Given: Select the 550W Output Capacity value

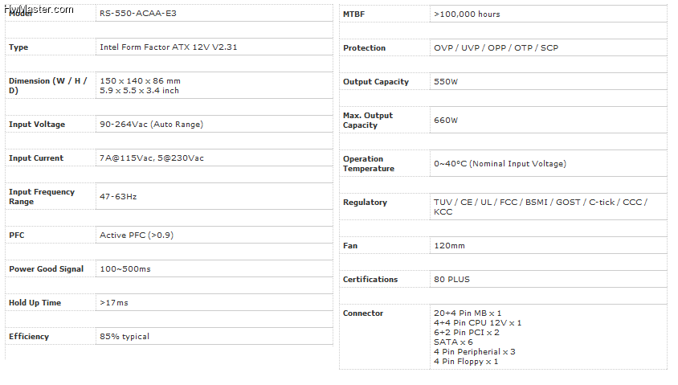Looking at the screenshot, I should [446, 82].
